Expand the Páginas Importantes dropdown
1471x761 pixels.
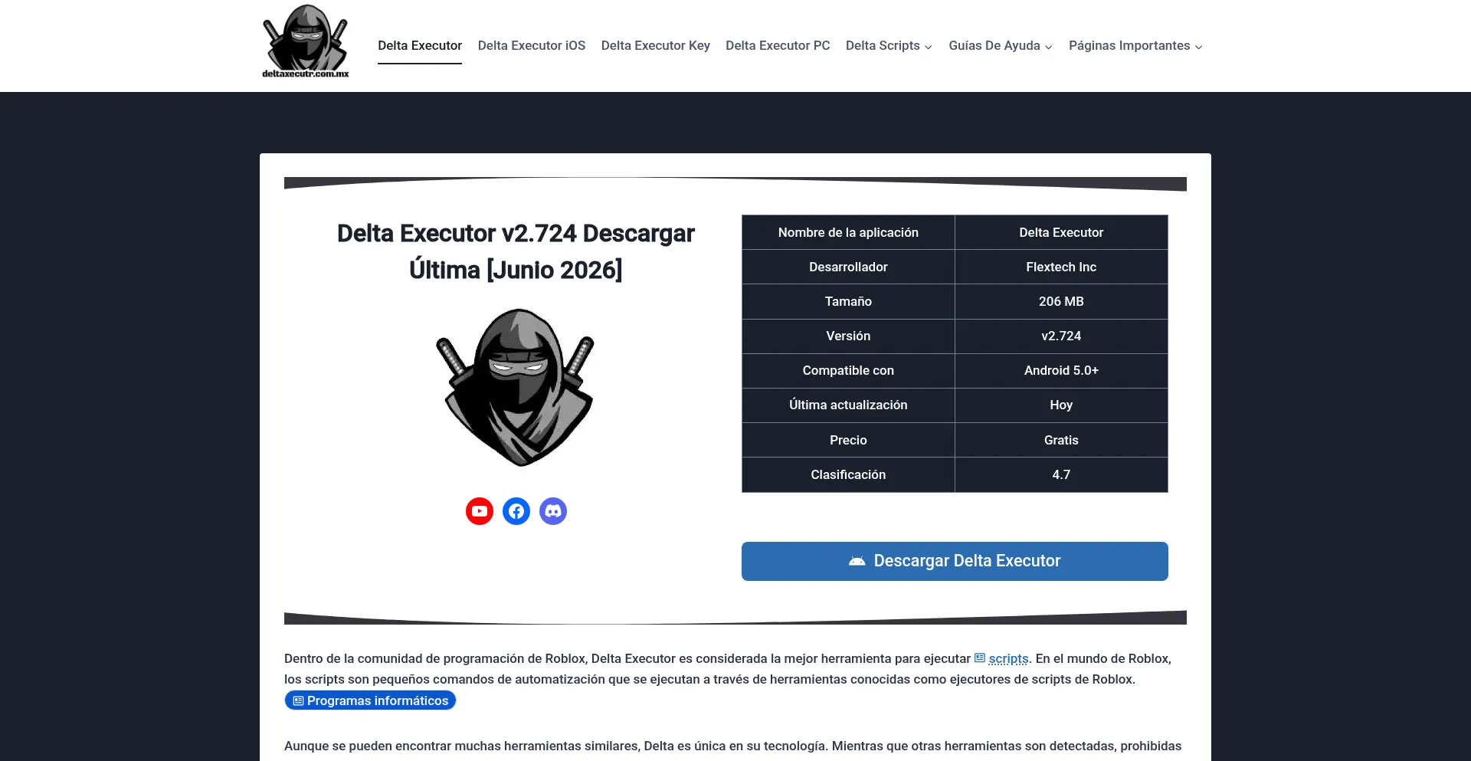tap(1135, 46)
